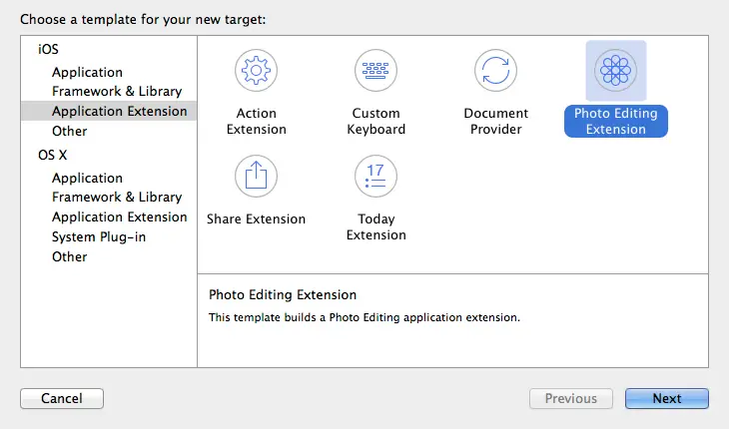729x429 pixels.
Task: Click the highlighted iOS Application Extension category
Action: (119, 111)
